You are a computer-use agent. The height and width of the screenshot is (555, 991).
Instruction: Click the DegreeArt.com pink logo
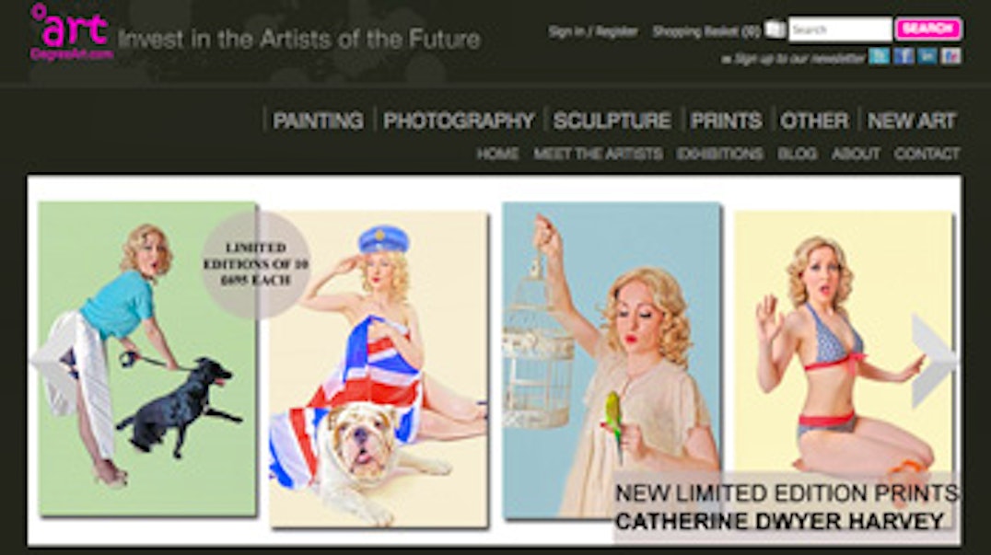pos(72,32)
